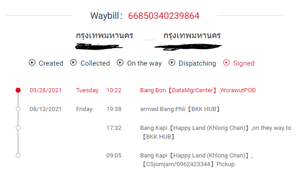Viewport: 303px width, 179px height.
Task: Click the timeline marker for 19:38 arrival
Action: [18, 109]
